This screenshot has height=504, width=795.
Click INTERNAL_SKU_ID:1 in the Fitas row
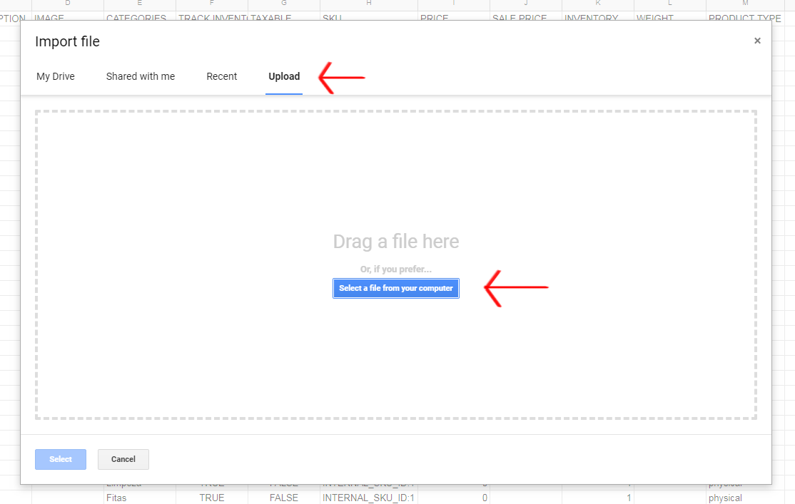[369, 498]
